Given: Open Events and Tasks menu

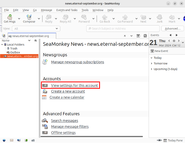Looking at the screenshot, I should click(x=67, y=10).
